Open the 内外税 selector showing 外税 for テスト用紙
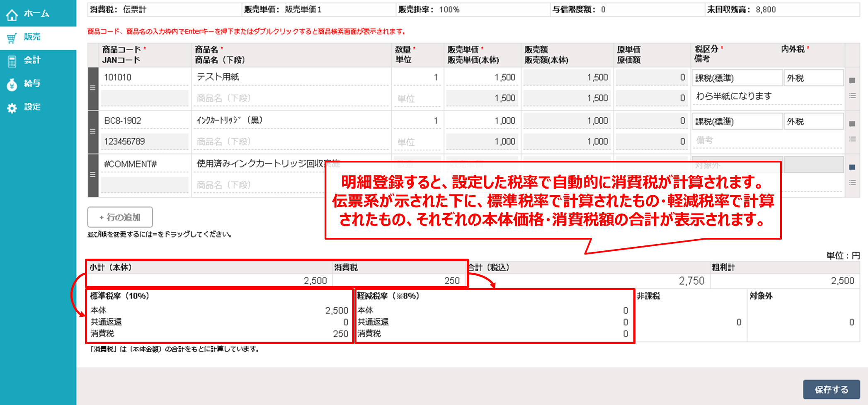Viewport: 868px width, 405px height. coord(813,77)
